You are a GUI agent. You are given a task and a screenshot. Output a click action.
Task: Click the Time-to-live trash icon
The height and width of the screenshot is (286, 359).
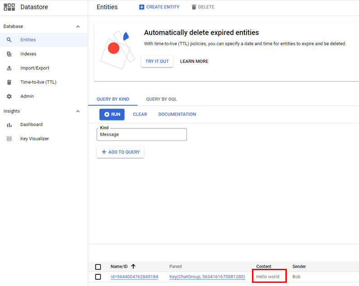click(9, 82)
